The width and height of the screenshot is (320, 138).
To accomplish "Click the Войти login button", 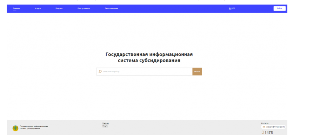I will 279,8.
